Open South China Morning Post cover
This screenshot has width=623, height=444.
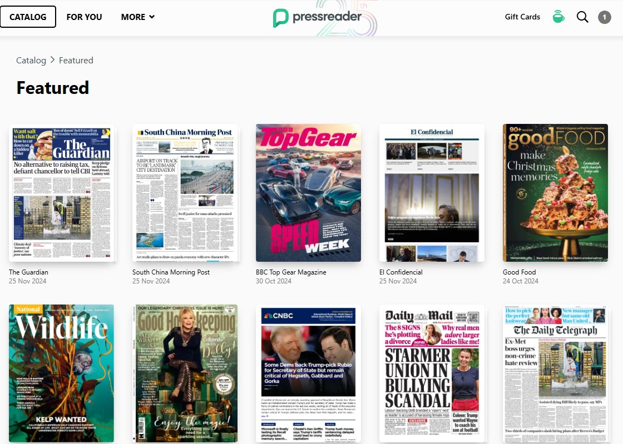[x=185, y=193]
